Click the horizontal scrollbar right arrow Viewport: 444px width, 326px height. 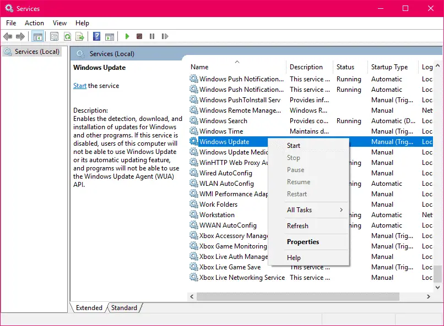click(429, 296)
